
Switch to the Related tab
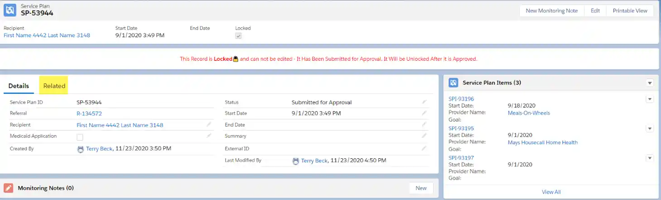click(x=54, y=86)
